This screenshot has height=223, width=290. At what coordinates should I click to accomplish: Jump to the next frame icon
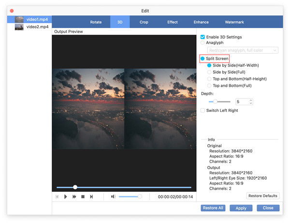[91, 197]
